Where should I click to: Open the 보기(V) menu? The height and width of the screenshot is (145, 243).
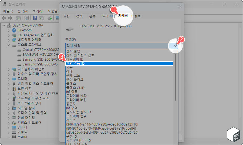[x=38, y=11]
